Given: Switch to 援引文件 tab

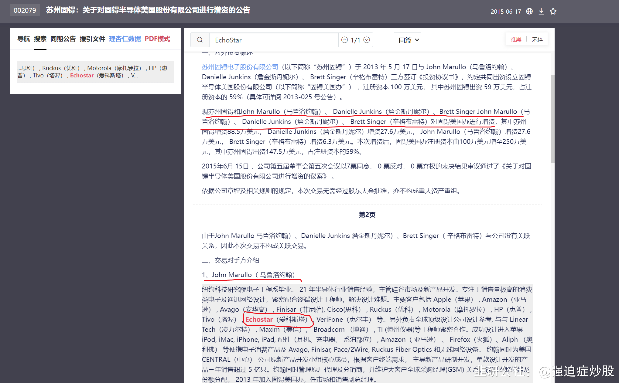Looking at the screenshot, I should [x=92, y=39].
